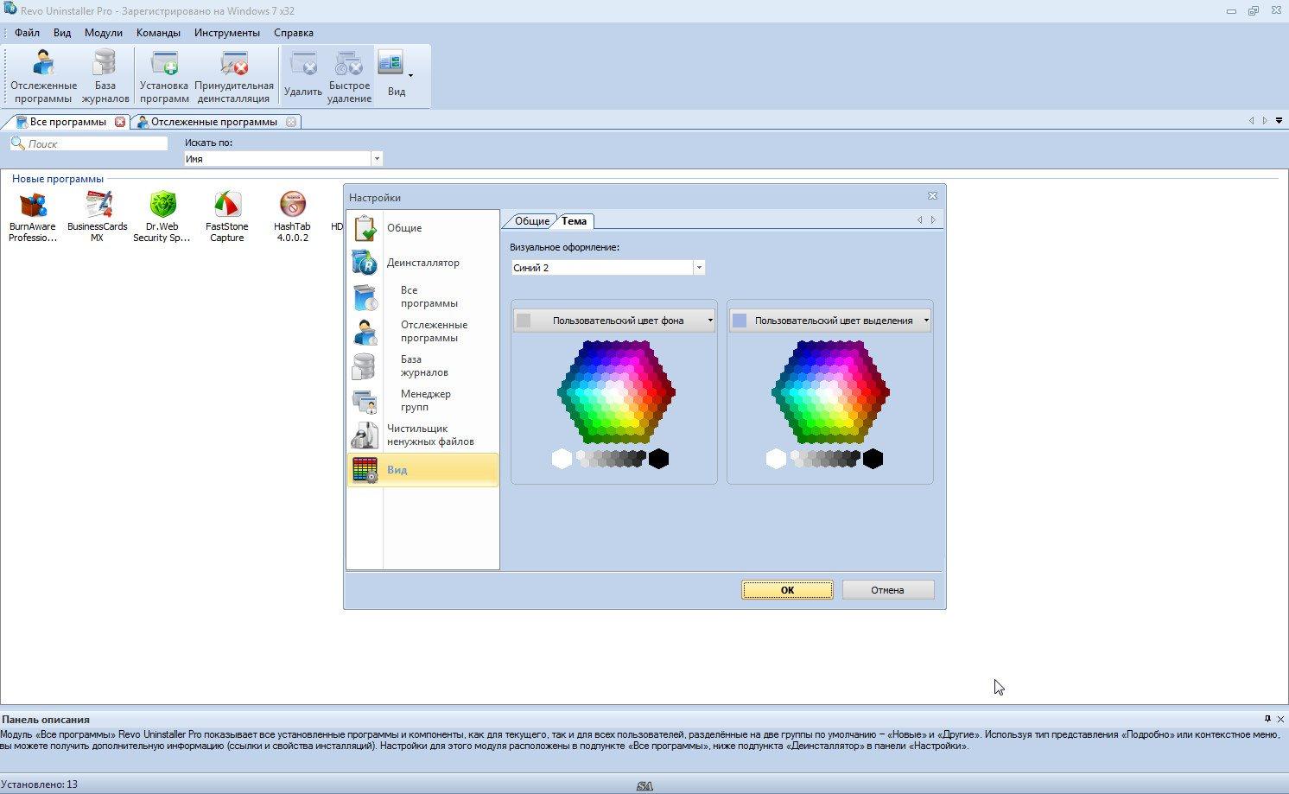
Task: Open the База журналов toolbar module
Action: coord(105,76)
